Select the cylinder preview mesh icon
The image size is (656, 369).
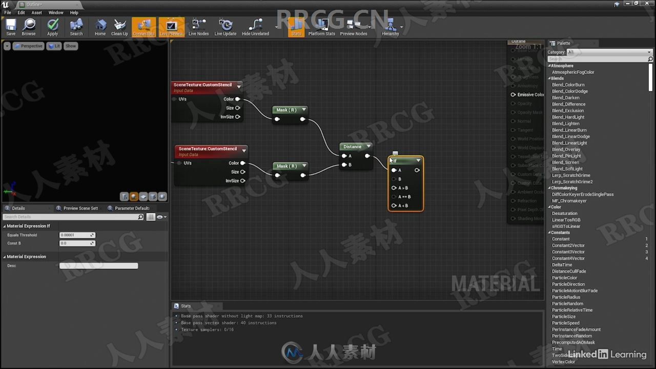click(124, 196)
